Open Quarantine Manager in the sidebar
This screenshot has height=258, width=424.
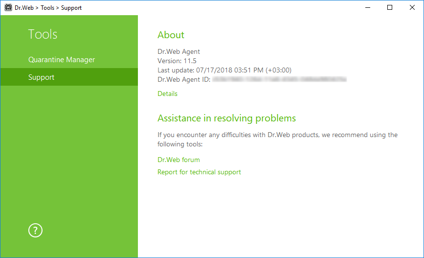[x=69, y=60]
